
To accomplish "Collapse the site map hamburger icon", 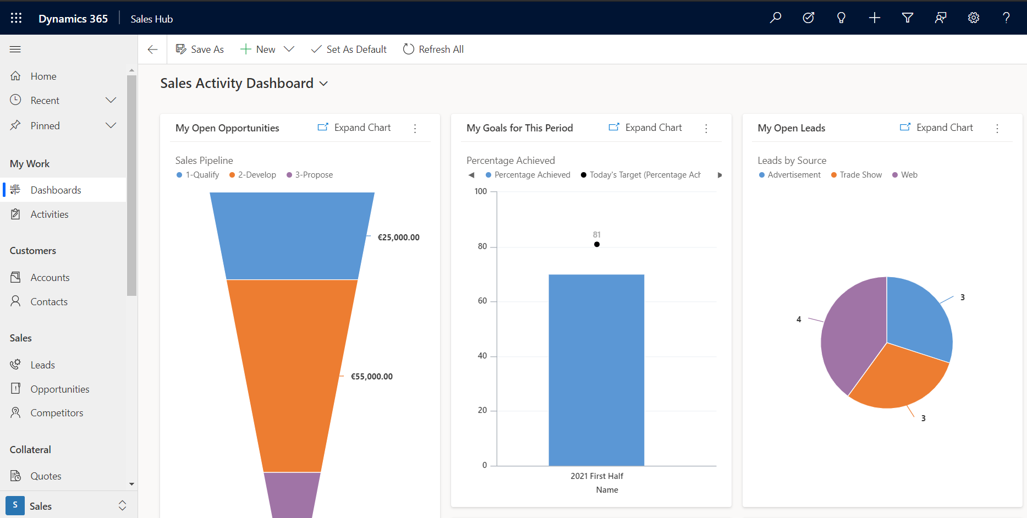I will (x=15, y=49).
